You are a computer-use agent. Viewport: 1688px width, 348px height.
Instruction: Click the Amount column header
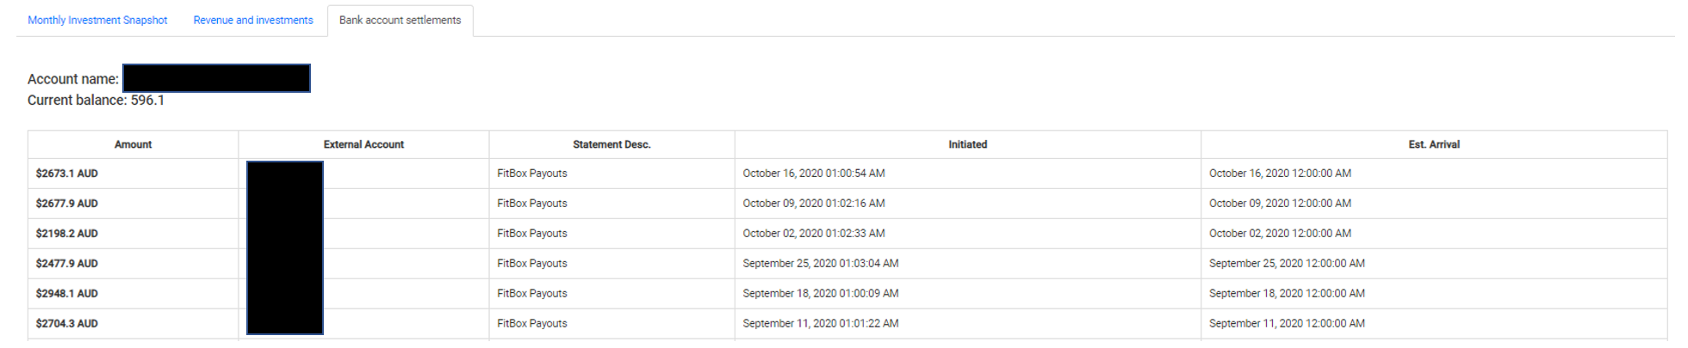(133, 144)
